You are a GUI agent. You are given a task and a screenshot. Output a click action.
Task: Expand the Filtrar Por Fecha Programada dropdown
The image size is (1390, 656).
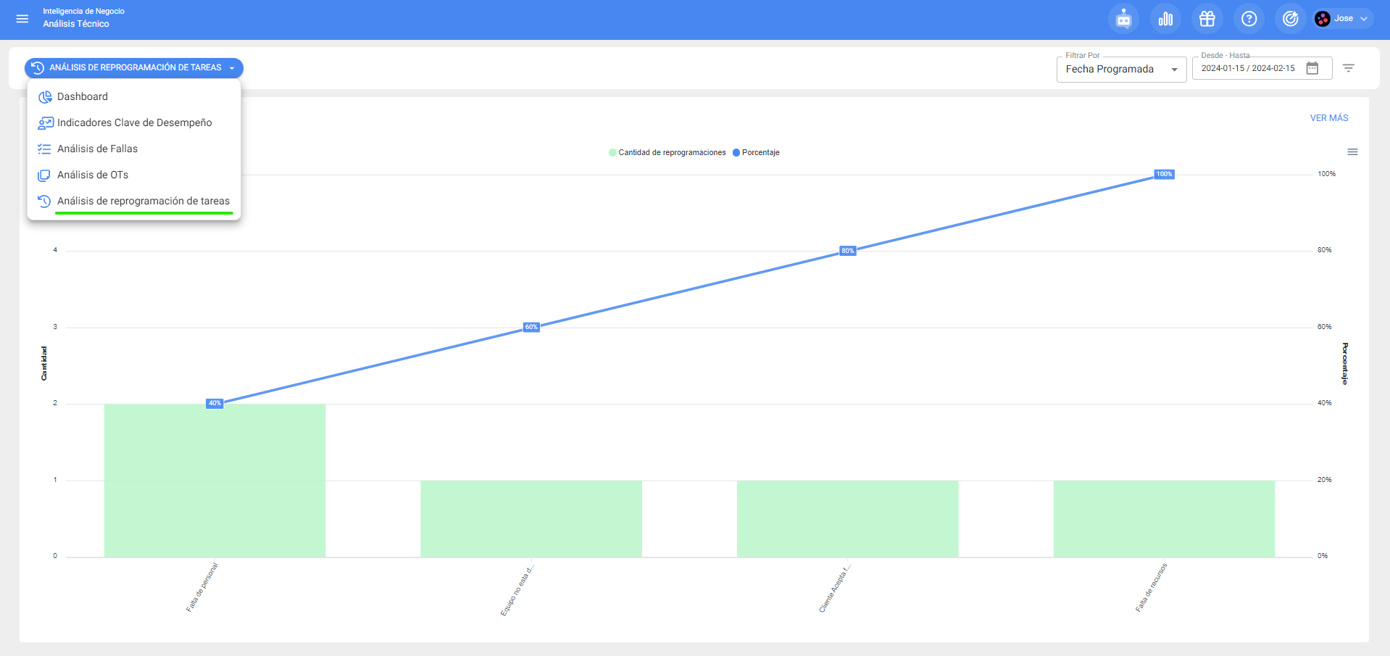pos(1120,70)
